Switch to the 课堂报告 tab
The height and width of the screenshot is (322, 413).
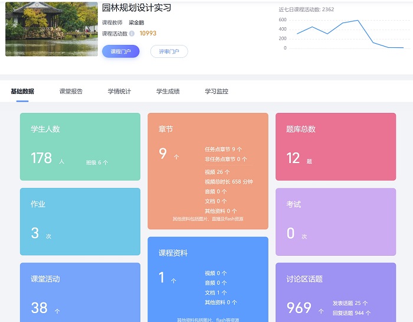pos(71,92)
